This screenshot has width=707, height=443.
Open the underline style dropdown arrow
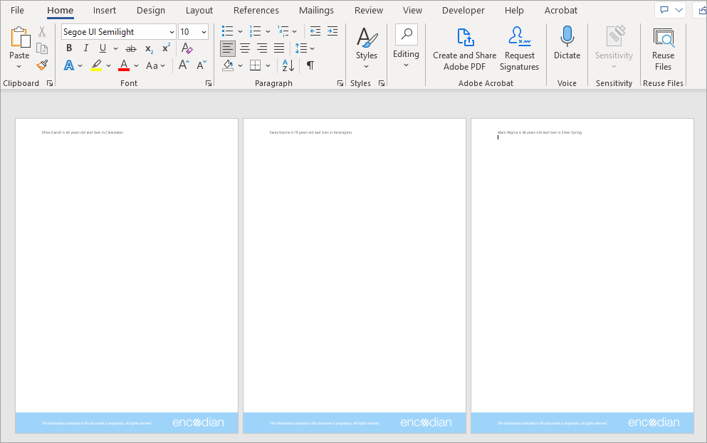(x=115, y=48)
